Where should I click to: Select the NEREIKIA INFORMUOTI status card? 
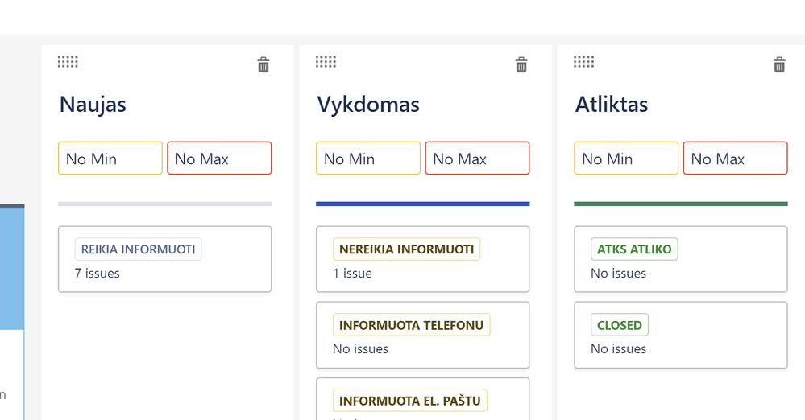click(422, 259)
